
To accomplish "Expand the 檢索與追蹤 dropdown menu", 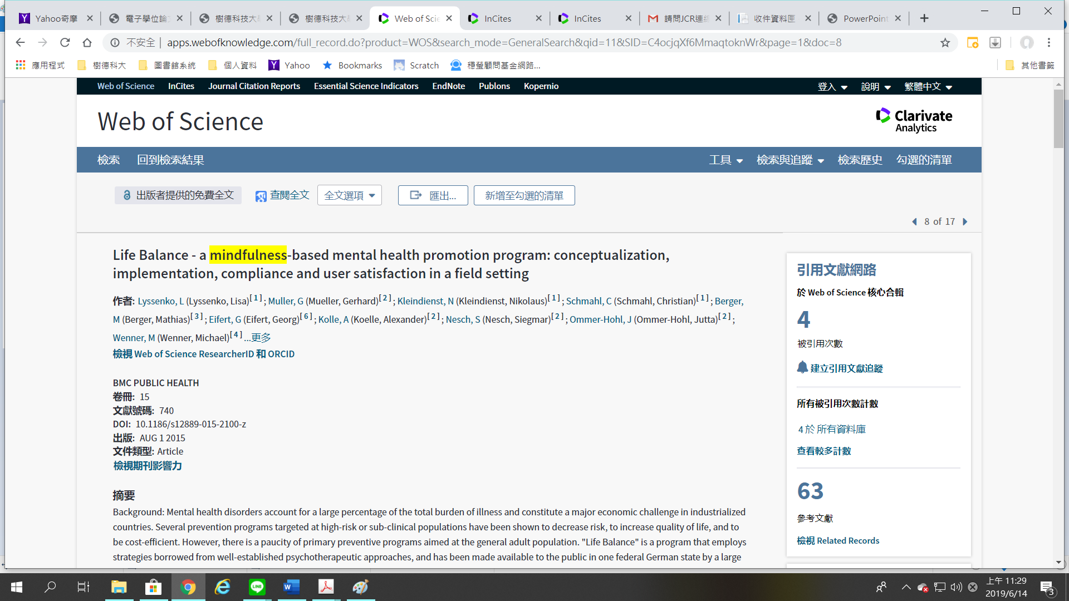I will tap(790, 160).
